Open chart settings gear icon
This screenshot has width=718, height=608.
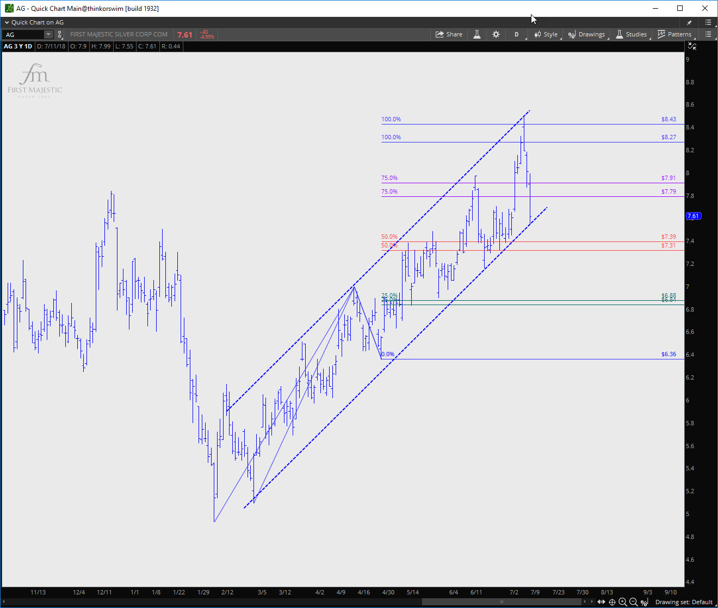coord(496,34)
